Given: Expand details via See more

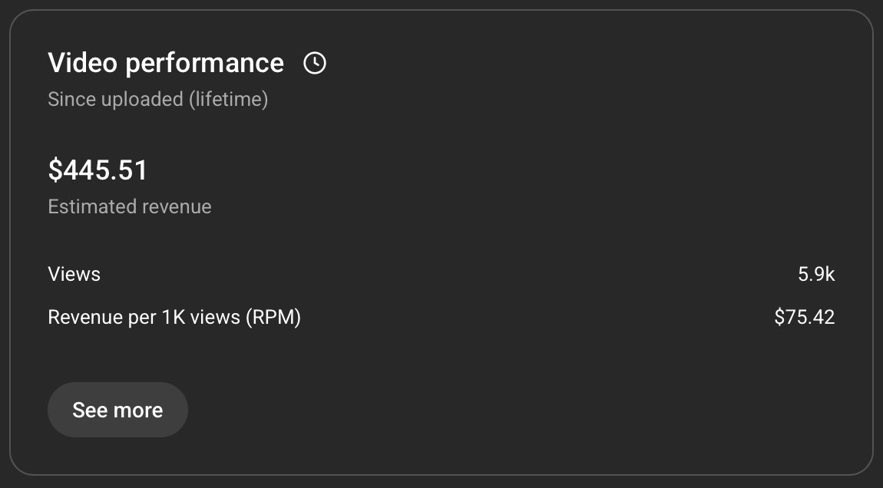Looking at the screenshot, I should (117, 410).
